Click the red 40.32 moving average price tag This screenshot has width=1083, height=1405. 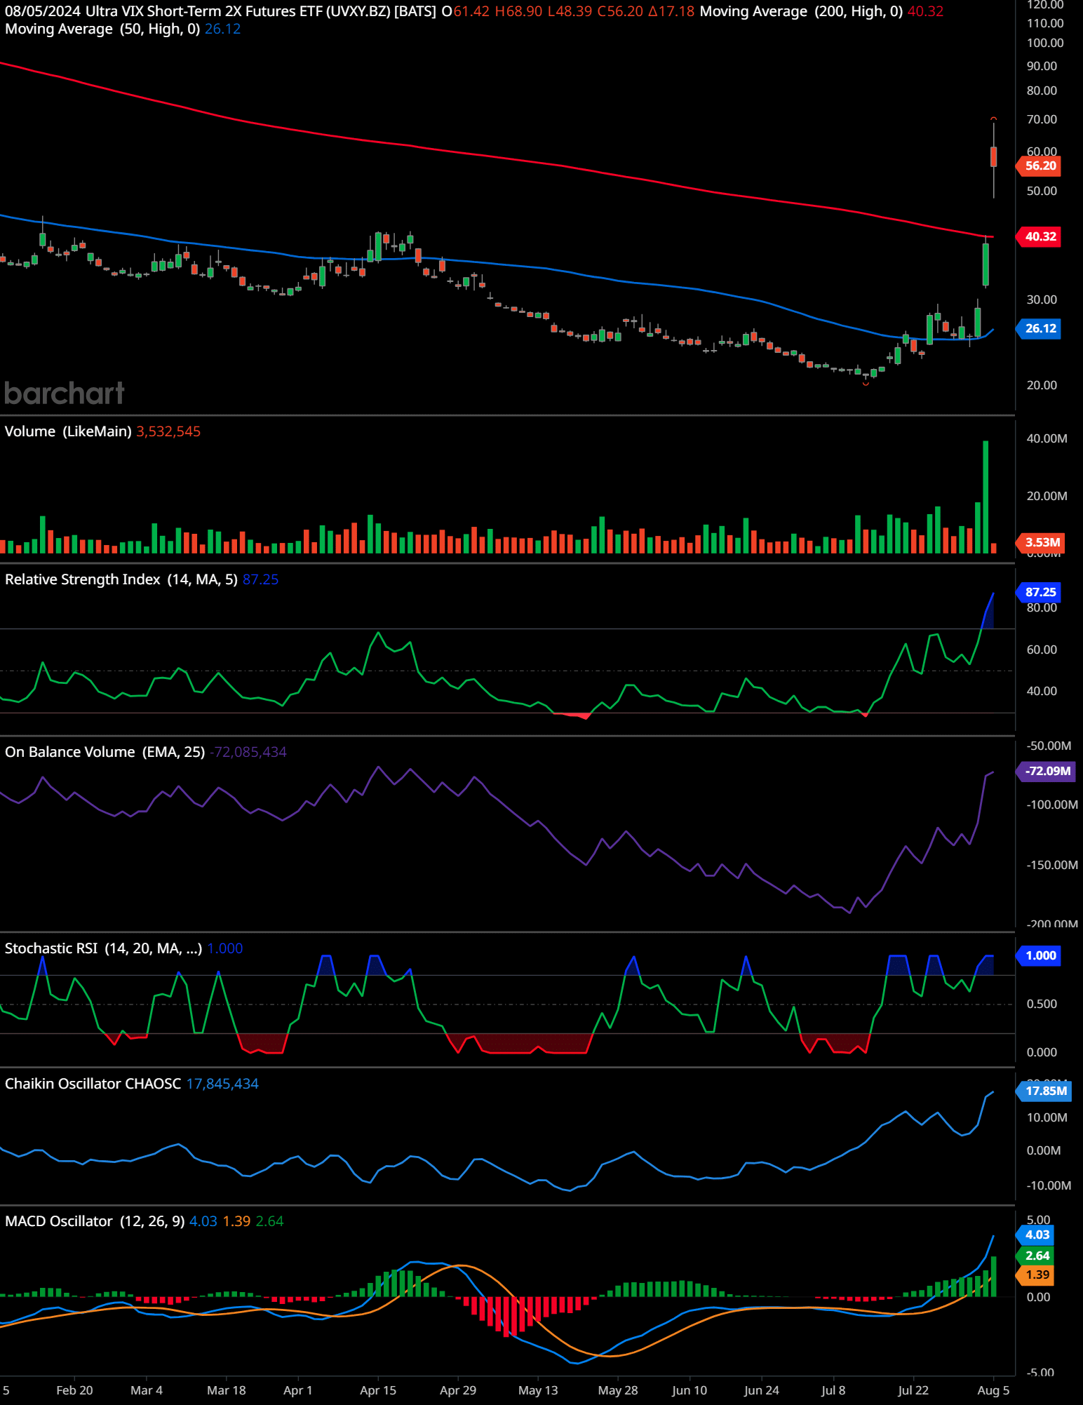tap(1039, 237)
